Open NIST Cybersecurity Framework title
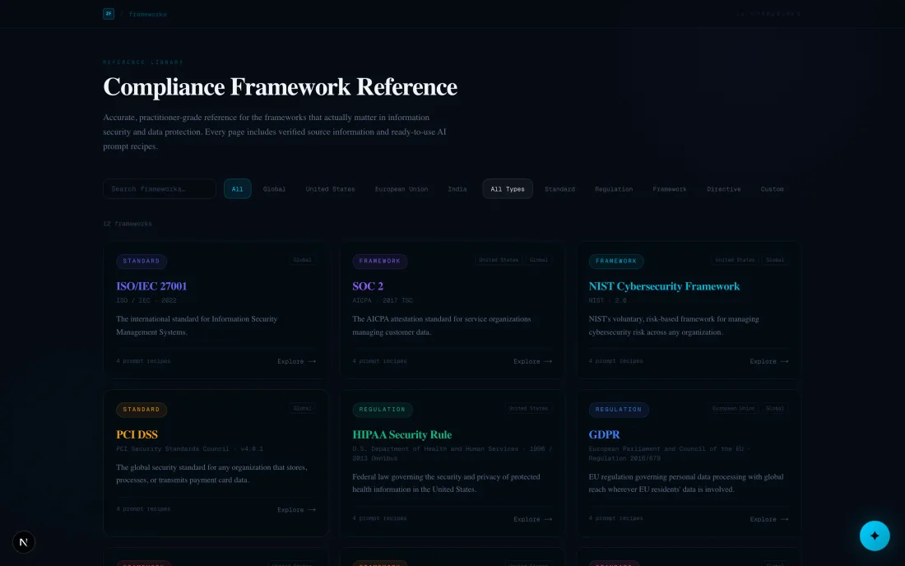 coord(664,286)
